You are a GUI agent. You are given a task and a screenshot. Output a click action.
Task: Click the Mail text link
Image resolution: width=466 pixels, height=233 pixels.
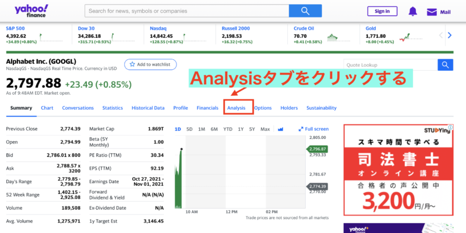coord(445,12)
